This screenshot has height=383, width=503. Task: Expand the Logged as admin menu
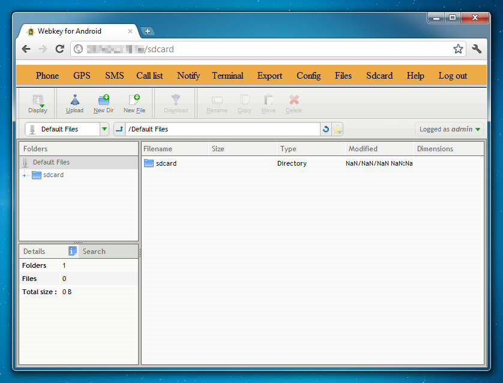450,129
